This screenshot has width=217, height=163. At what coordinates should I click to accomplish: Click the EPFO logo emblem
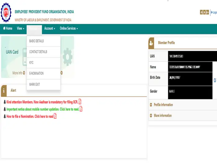[6, 12]
